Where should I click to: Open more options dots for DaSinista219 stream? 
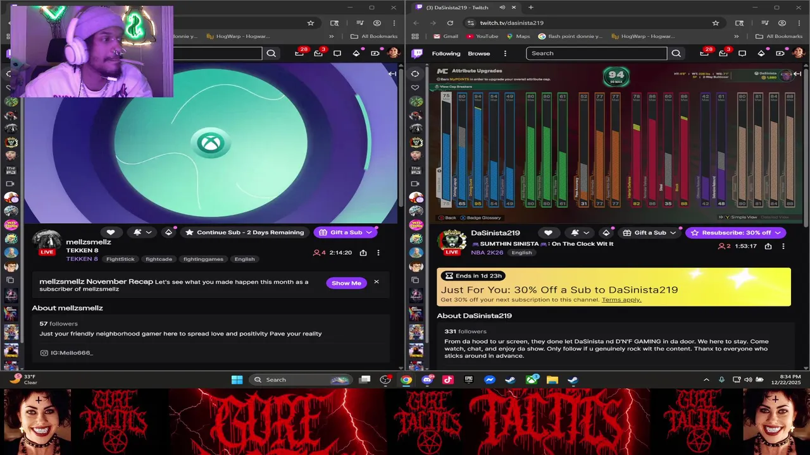pos(783,246)
